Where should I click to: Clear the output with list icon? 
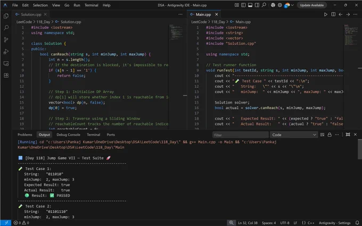pos(322,135)
